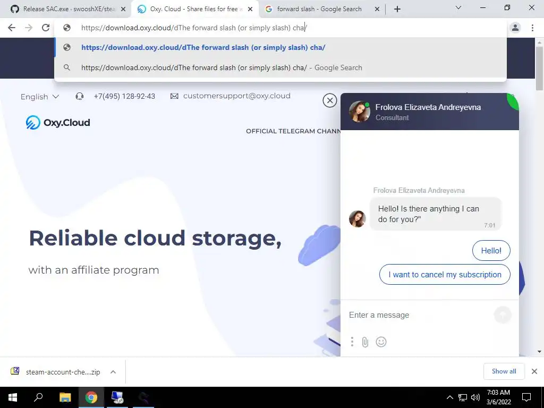Screen dimensions: 544x408
Task: Click inside the address bar URL text
Action: coord(194,28)
